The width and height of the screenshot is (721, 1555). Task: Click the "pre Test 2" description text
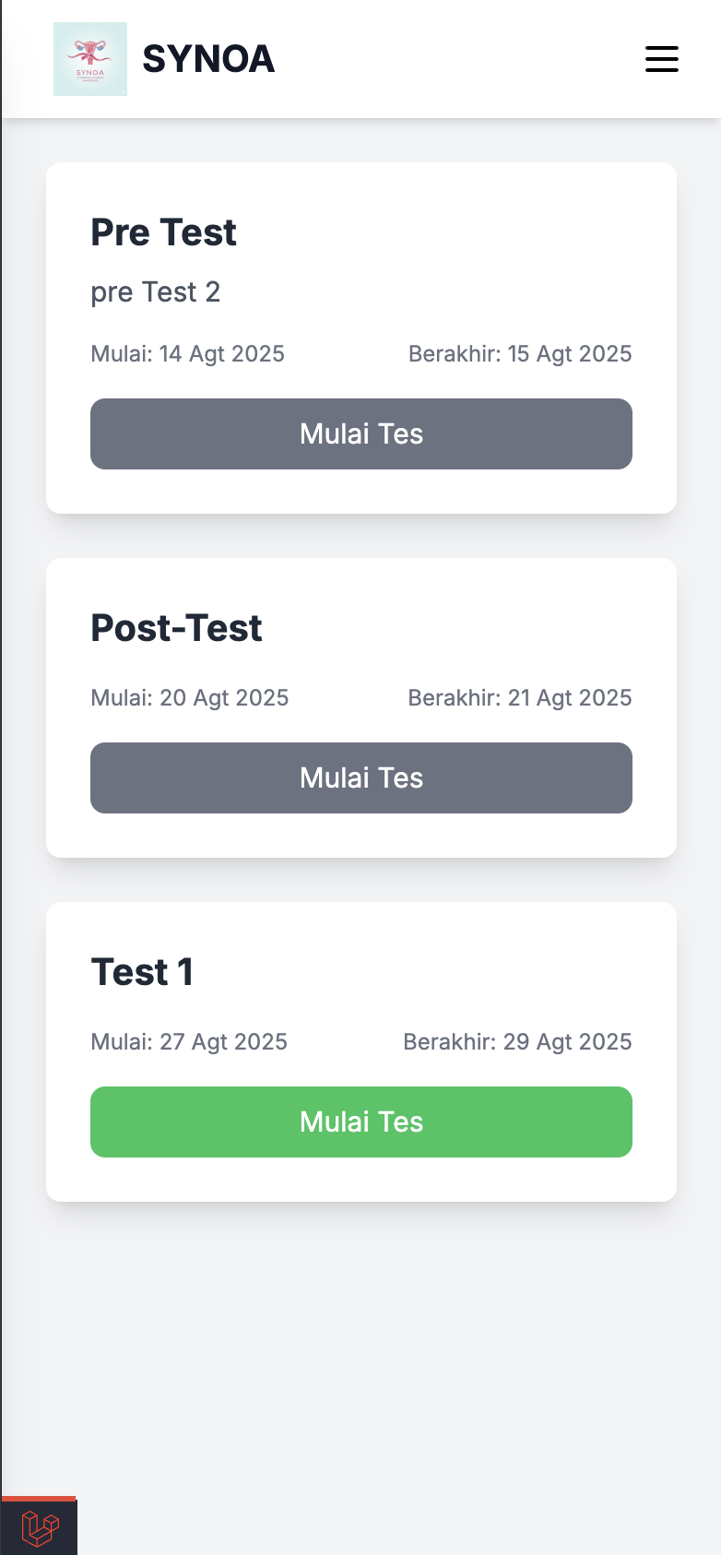[x=155, y=292]
